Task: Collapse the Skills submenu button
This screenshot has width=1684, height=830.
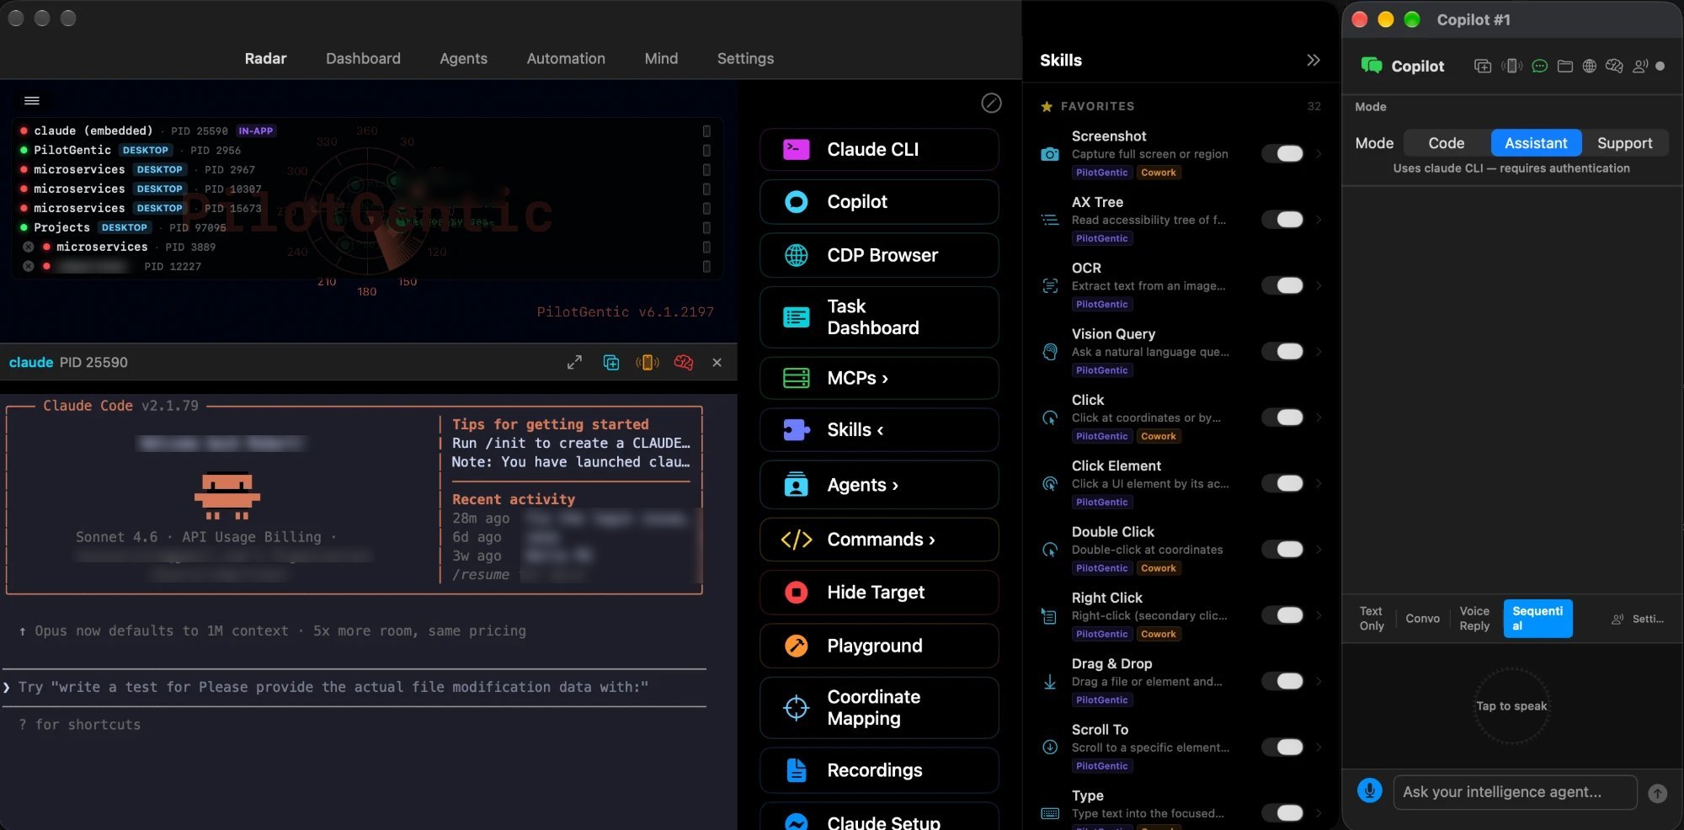Action: (879, 430)
